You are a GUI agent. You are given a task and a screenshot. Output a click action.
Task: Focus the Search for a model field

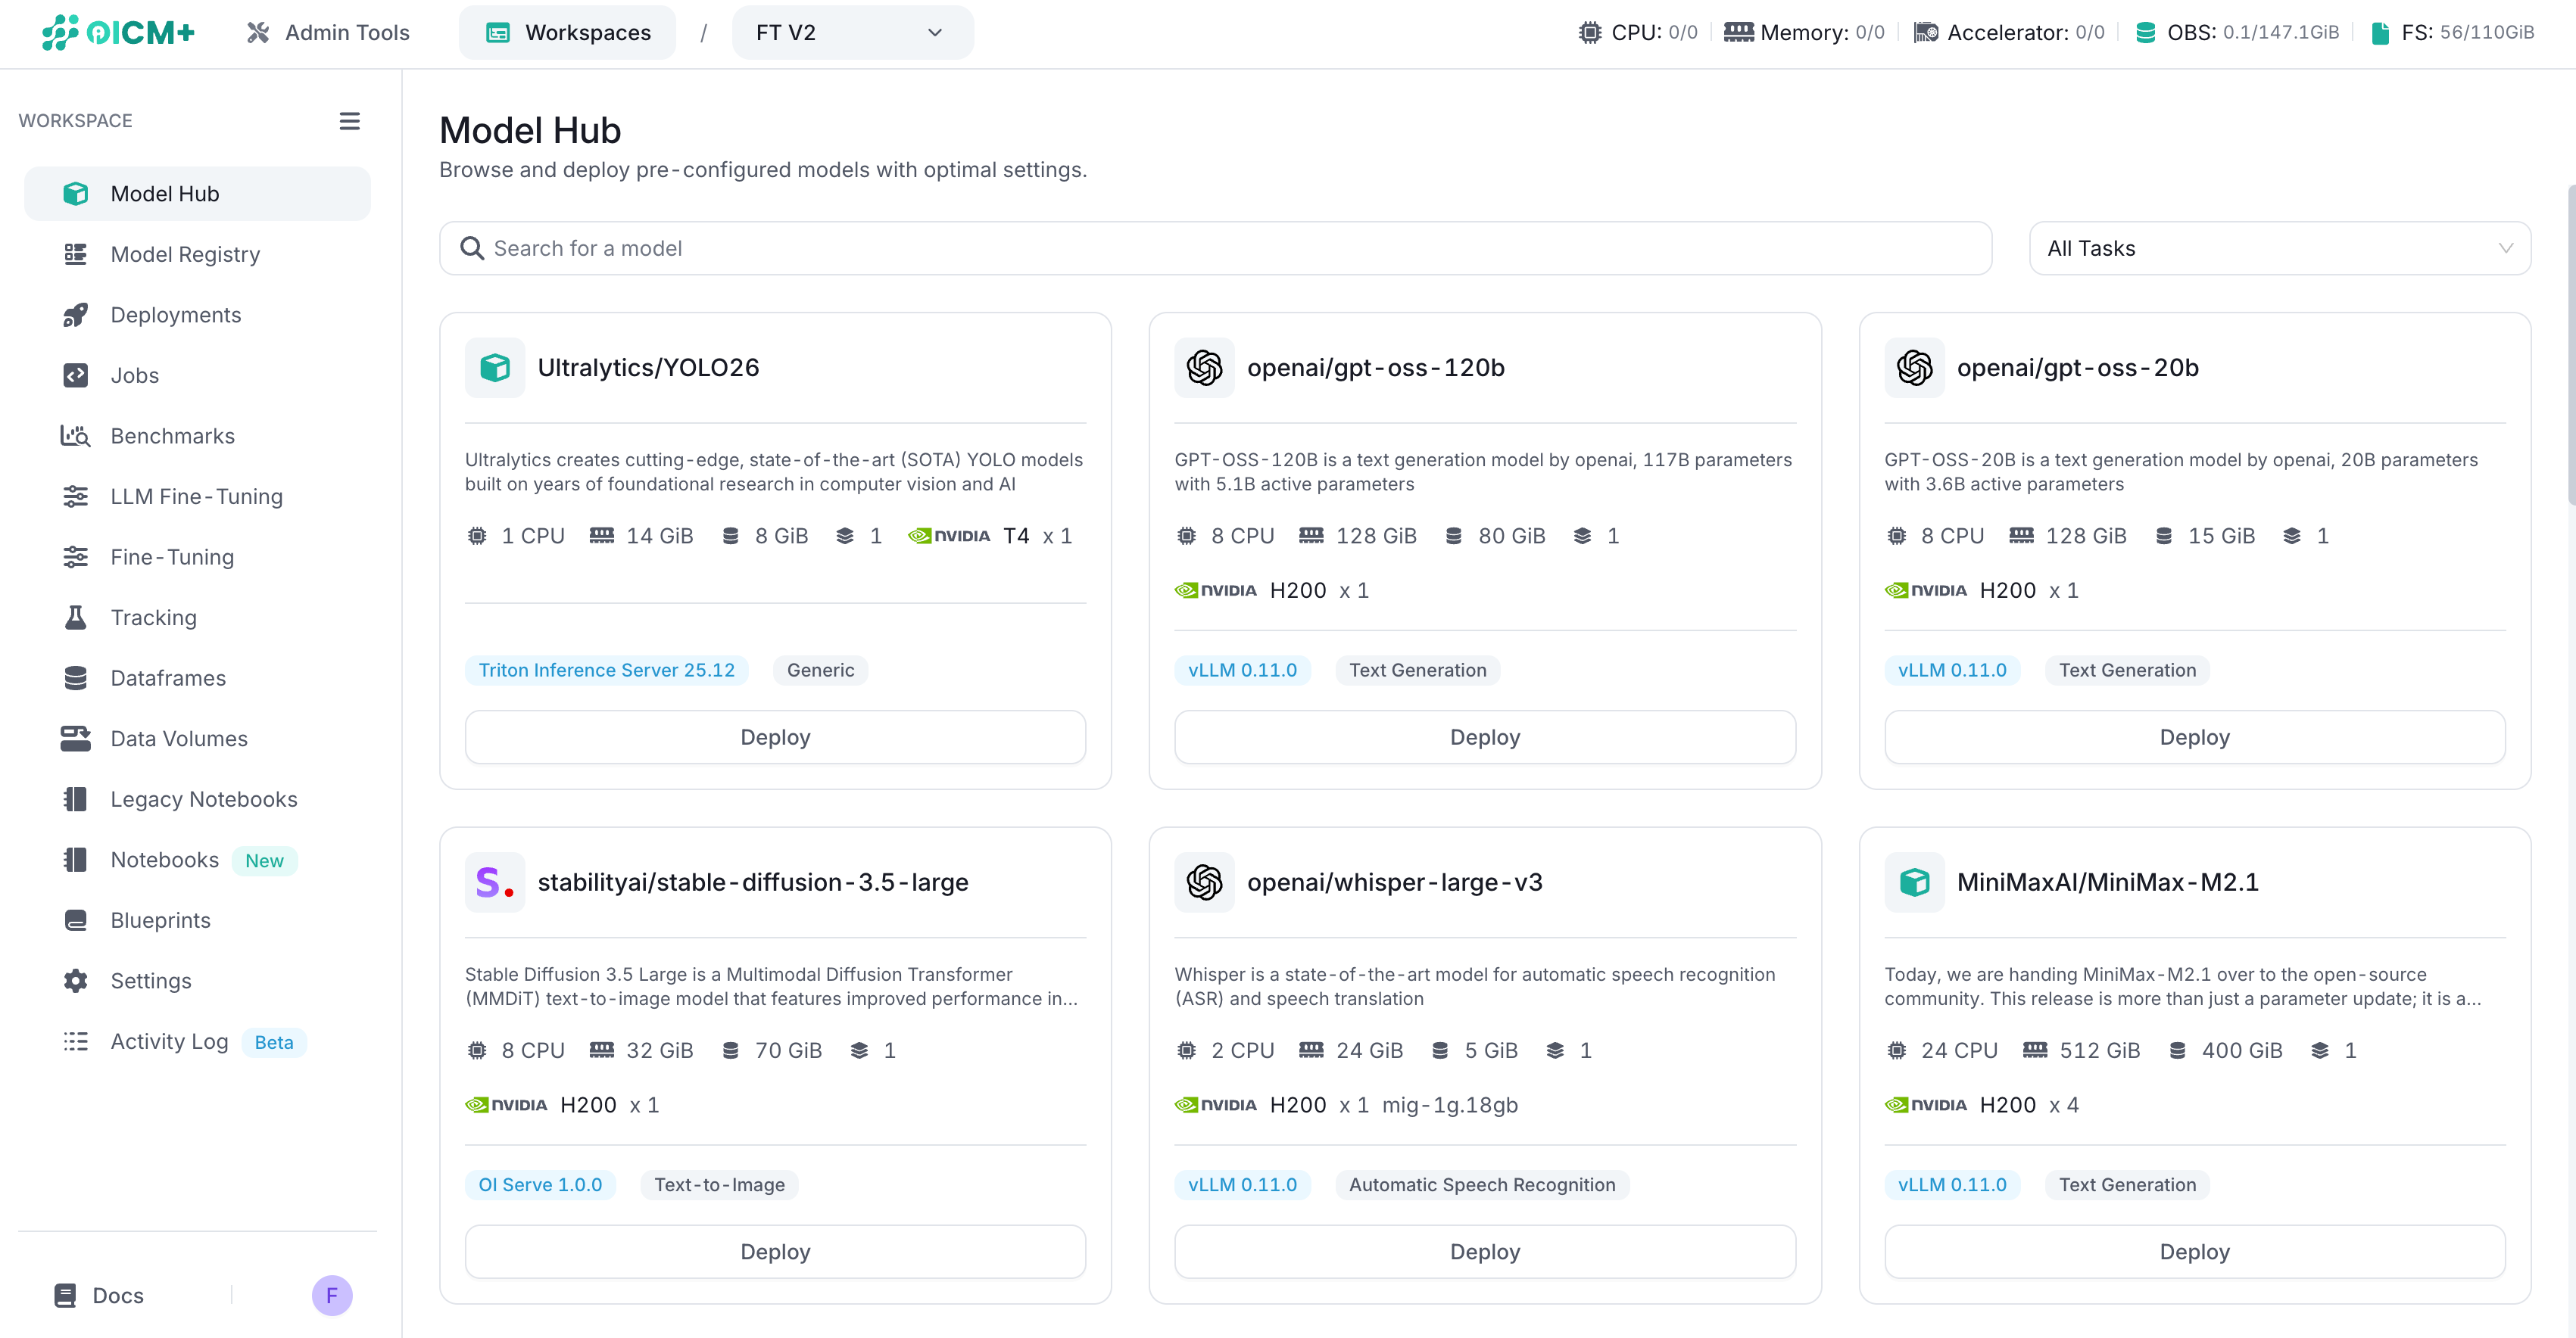pos(1215,249)
